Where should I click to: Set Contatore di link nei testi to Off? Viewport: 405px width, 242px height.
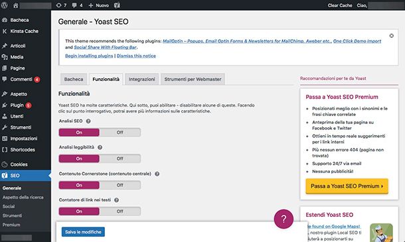pos(120,212)
